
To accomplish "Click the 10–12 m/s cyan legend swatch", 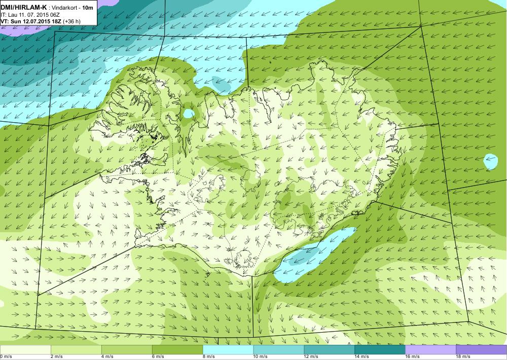I will [x=279, y=349].
